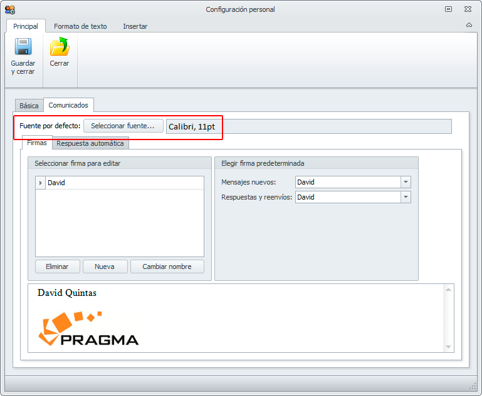Click the Cerrar folder icon

pos(60,46)
